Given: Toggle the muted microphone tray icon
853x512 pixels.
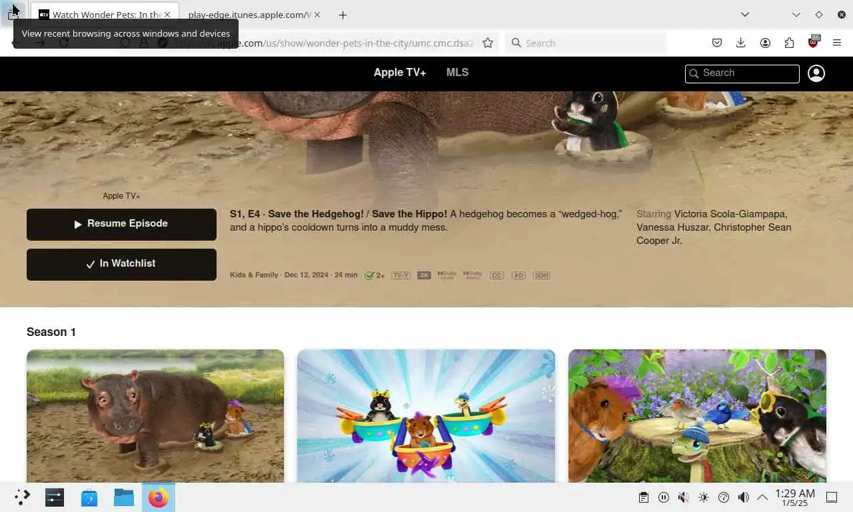Looking at the screenshot, I should tap(684, 497).
